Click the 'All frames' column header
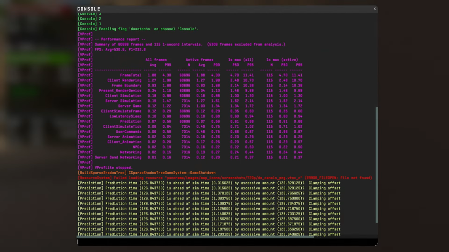 click(x=156, y=60)
